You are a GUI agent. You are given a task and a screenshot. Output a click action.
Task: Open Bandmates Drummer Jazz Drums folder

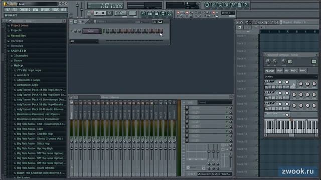pos(38,114)
